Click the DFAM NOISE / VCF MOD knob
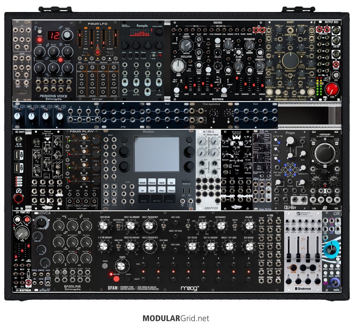Viewport: 352px width, 325px height. coord(229,246)
